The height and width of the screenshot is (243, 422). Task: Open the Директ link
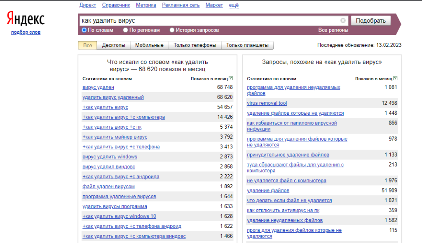click(88, 5)
